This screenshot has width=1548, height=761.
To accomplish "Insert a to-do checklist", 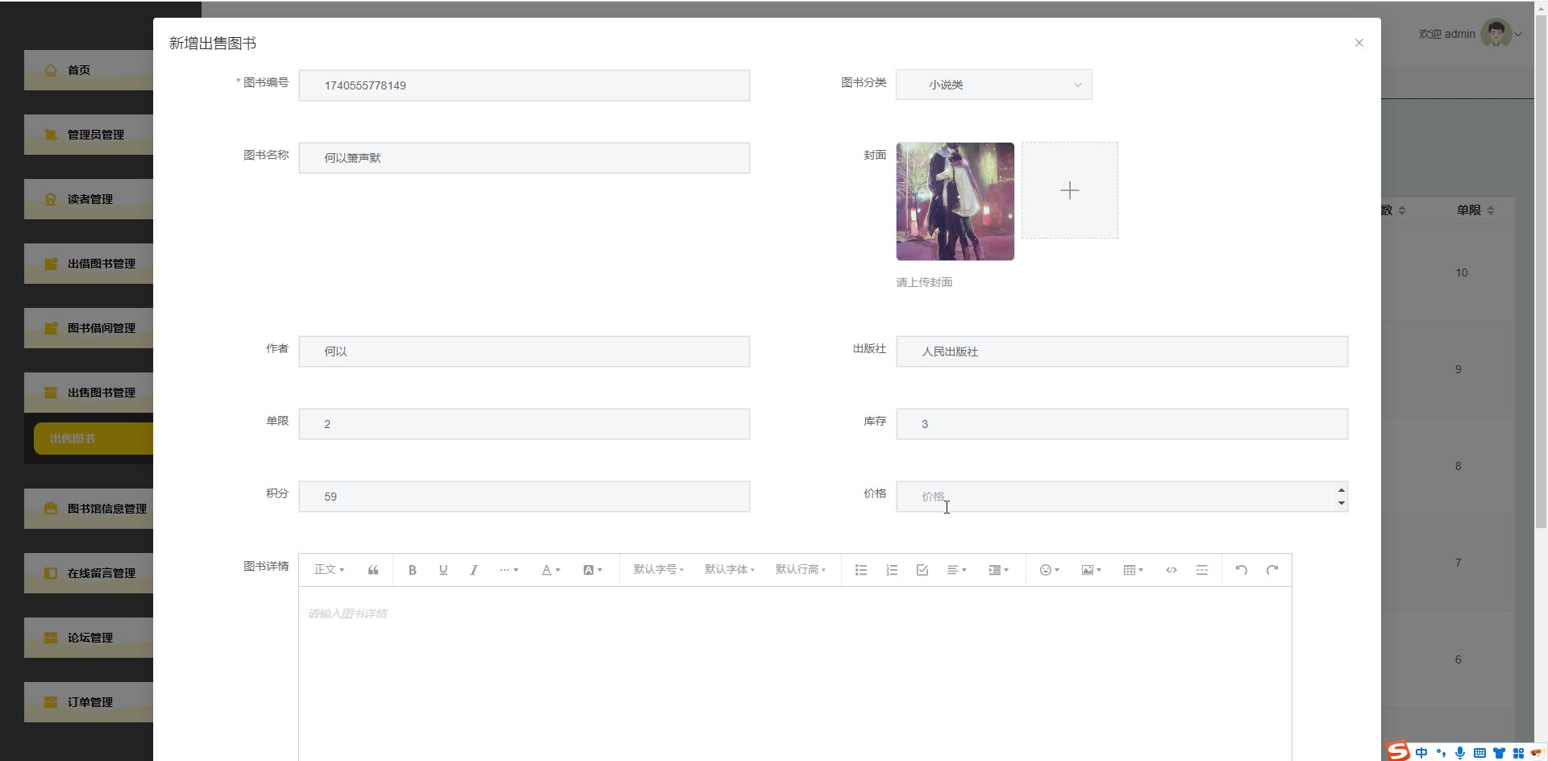I will 922,570.
